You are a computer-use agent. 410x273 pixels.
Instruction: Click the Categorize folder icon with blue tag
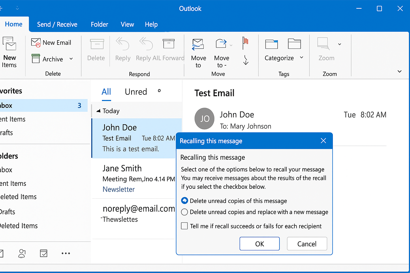tap(271, 44)
